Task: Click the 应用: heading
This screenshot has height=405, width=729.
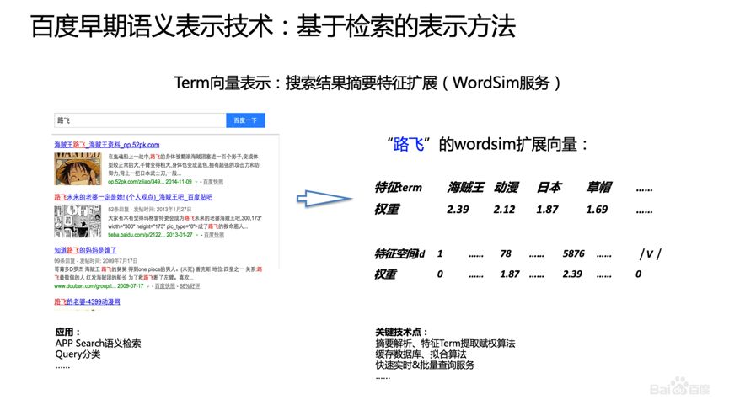Action: [68, 332]
